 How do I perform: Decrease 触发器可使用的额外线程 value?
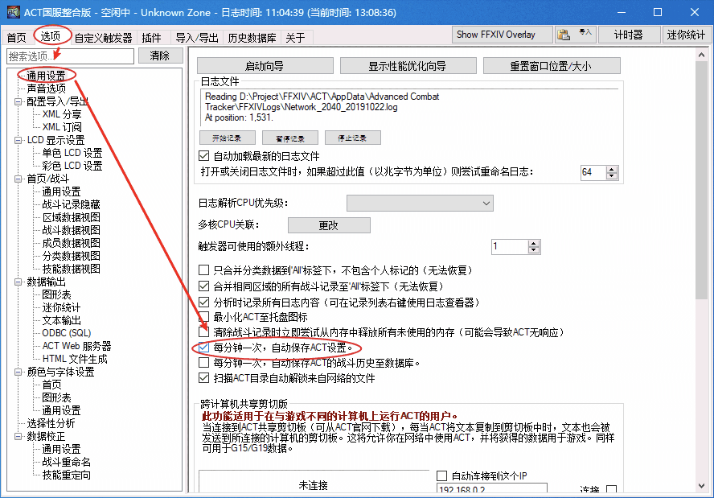tap(534, 250)
